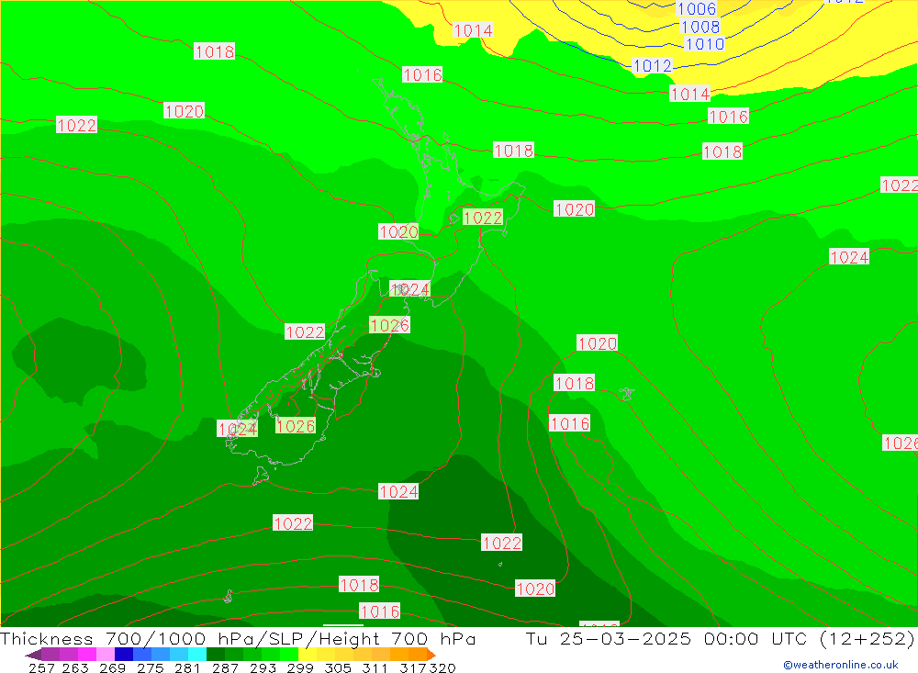This screenshot has width=918, height=673.
Task: Click the legend value 257
Action: coord(41,667)
